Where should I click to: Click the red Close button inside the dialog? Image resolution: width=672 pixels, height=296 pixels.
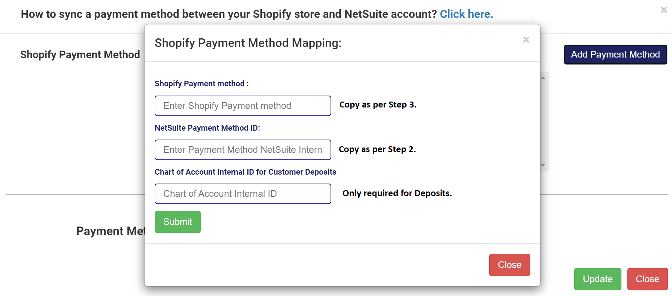(x=509, y=265)
